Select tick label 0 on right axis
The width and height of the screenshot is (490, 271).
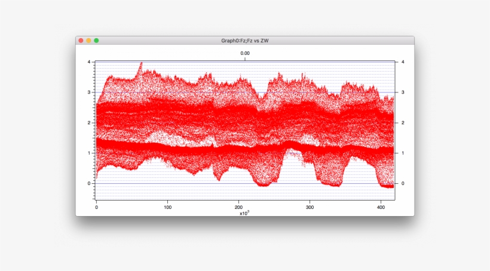pos(404,183)
